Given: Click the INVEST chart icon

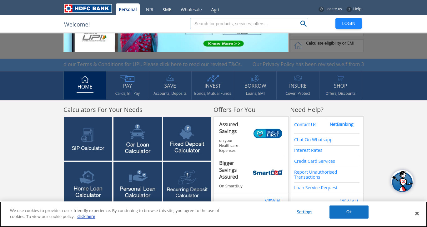Looking at the screenshot, I should point(213,78).
